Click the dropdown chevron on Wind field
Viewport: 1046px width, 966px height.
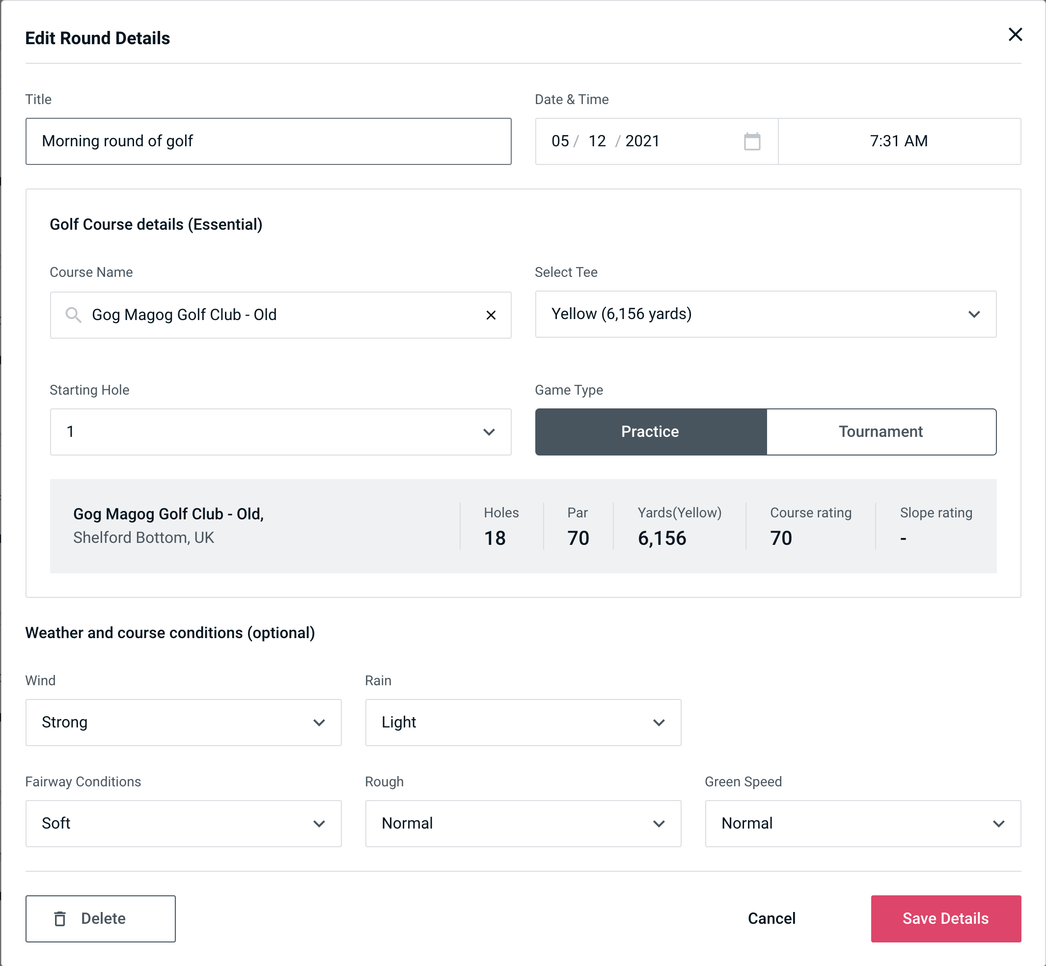coord(319,723)
